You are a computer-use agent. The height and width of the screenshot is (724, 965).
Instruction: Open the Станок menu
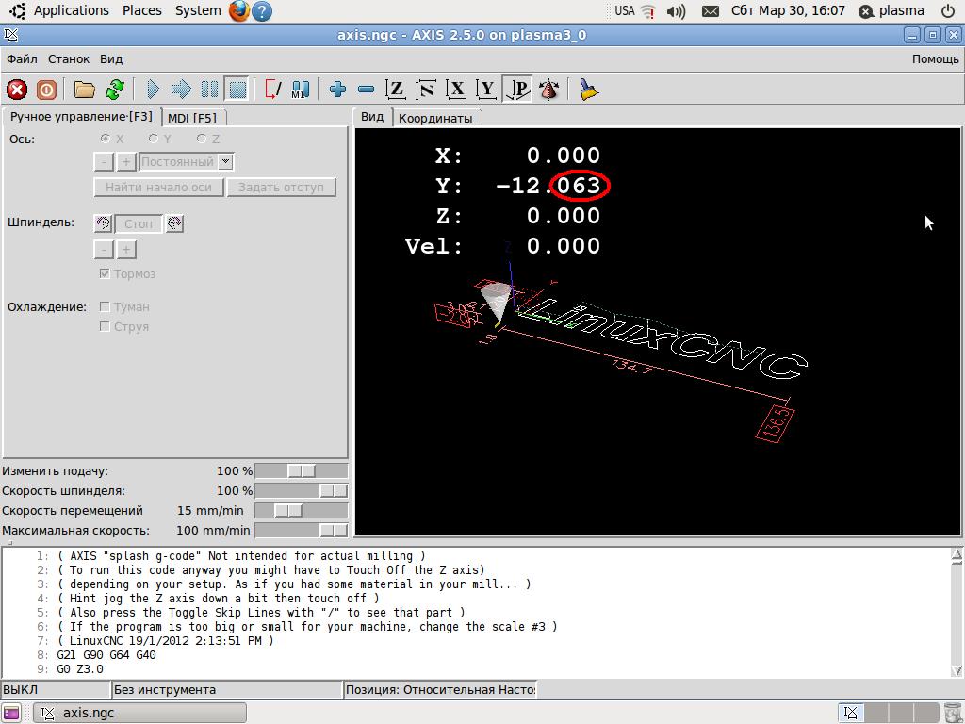pyautogui.click(x=69, y=59)
